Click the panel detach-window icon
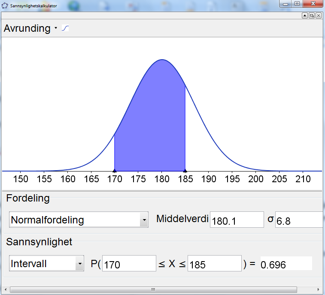The image size is (325, 295). (312, 15)
